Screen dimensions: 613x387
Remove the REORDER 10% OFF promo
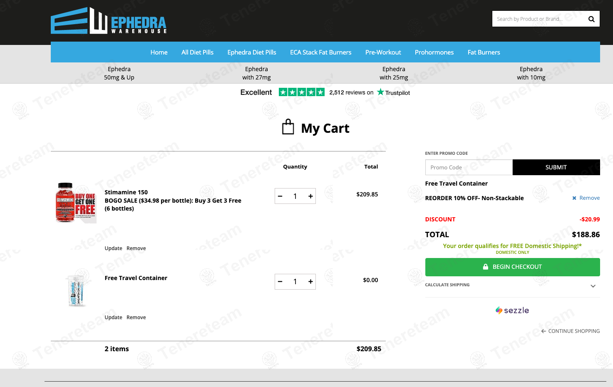coord(586,198)
